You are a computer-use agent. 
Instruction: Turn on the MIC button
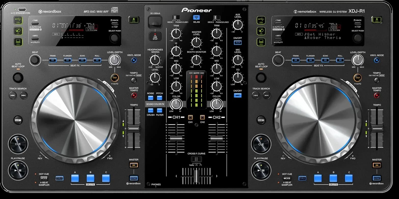(238, 95)
